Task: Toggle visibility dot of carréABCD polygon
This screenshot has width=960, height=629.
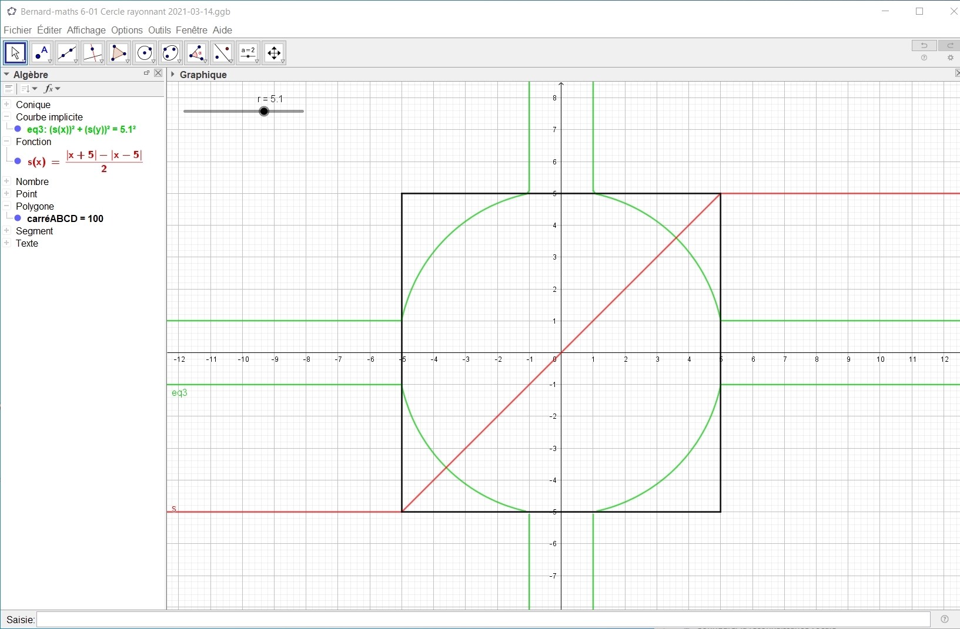Action: click(18, 218)
